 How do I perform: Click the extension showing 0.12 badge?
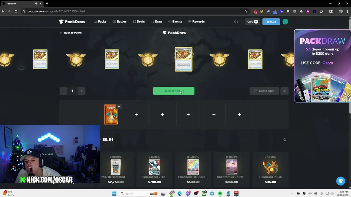(275, 11)
